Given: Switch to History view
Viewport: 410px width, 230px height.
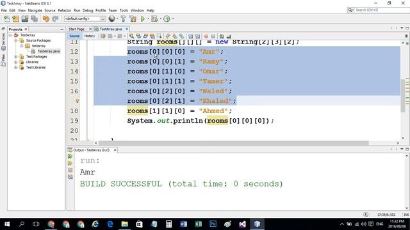Looking at the screenshot, I should point(90,36).
